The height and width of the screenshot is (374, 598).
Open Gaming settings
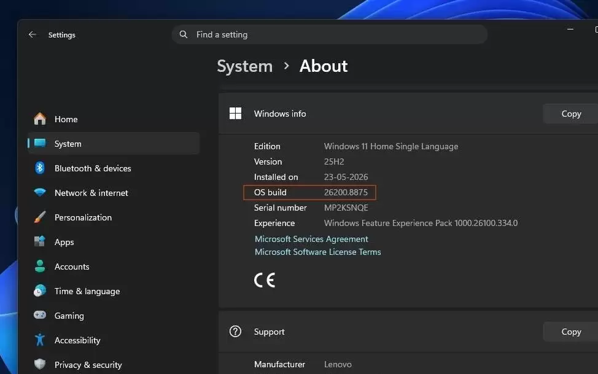[x=114, y=315]
